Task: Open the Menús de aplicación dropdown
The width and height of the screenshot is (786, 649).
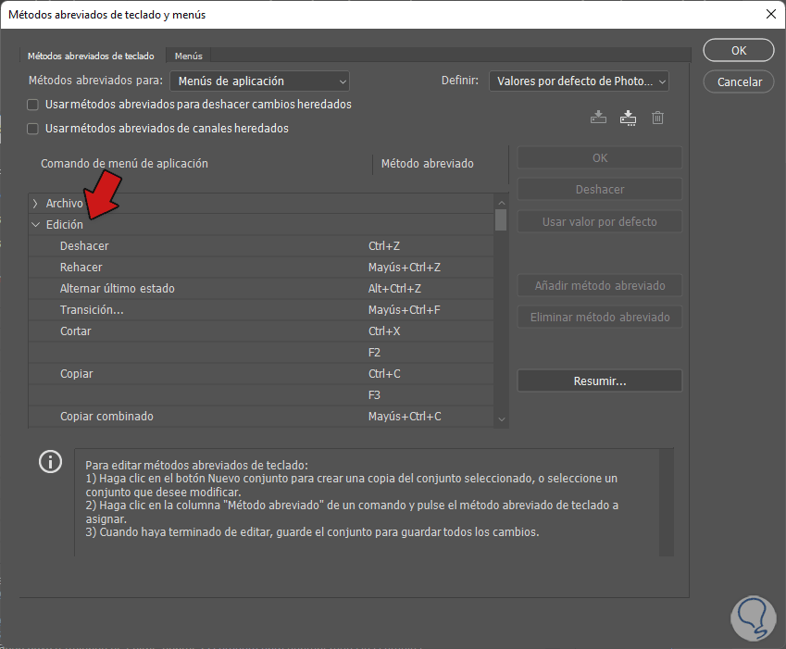Action: 259,81
